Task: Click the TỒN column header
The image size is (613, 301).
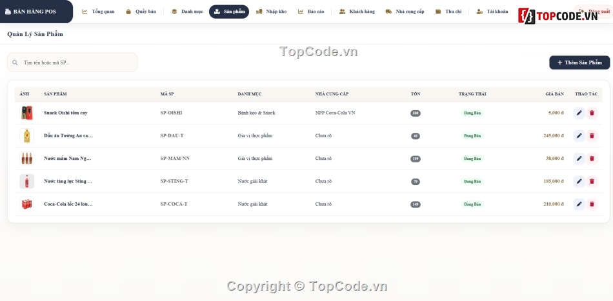Action: (x=416, y=94)
